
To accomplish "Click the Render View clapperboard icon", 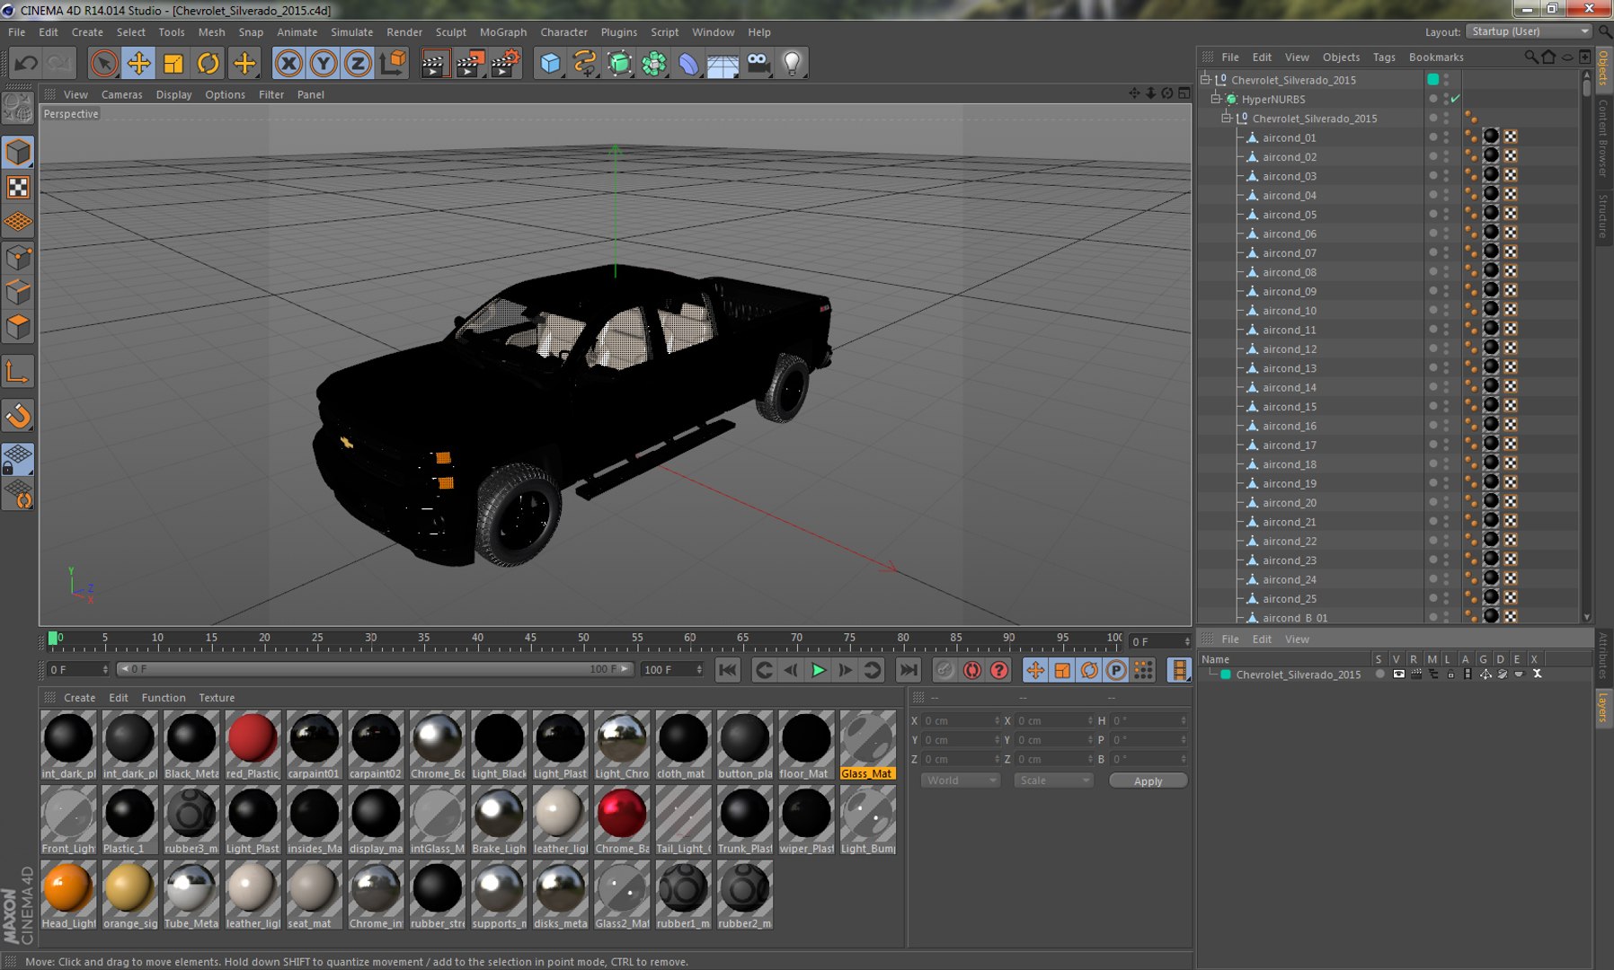I will click(x=434, y=63).
